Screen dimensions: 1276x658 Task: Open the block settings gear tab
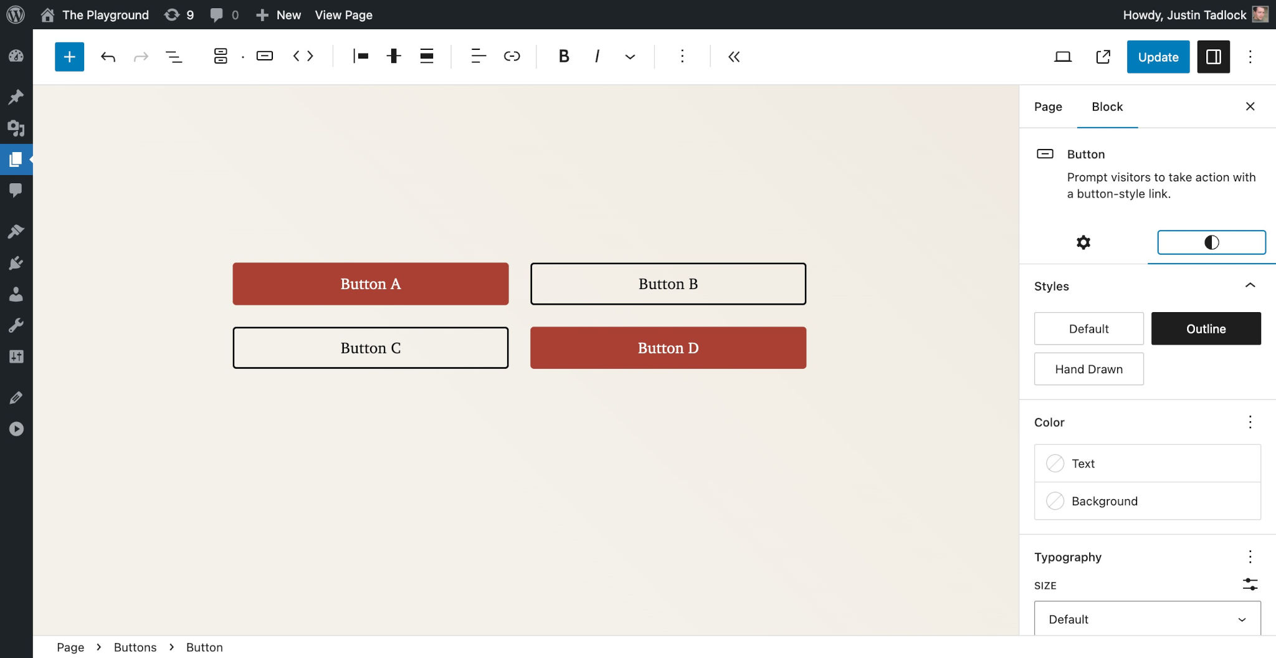click(x=1083, y=242)
